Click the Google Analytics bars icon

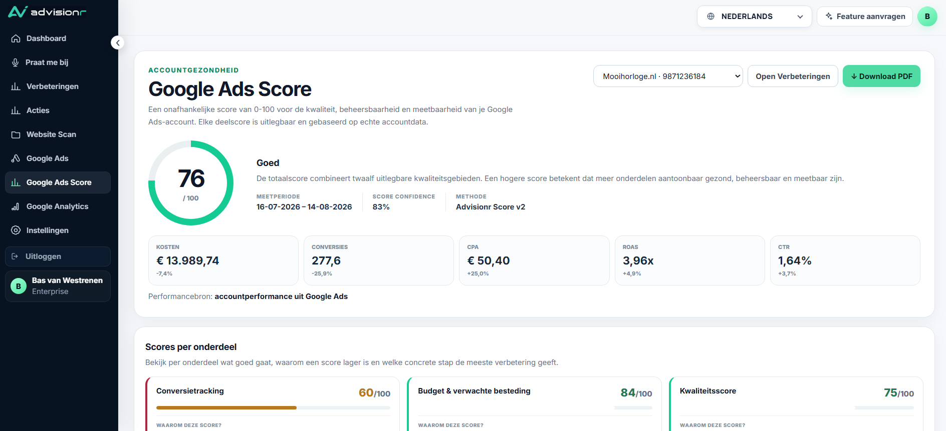click(x=16, y=206)
